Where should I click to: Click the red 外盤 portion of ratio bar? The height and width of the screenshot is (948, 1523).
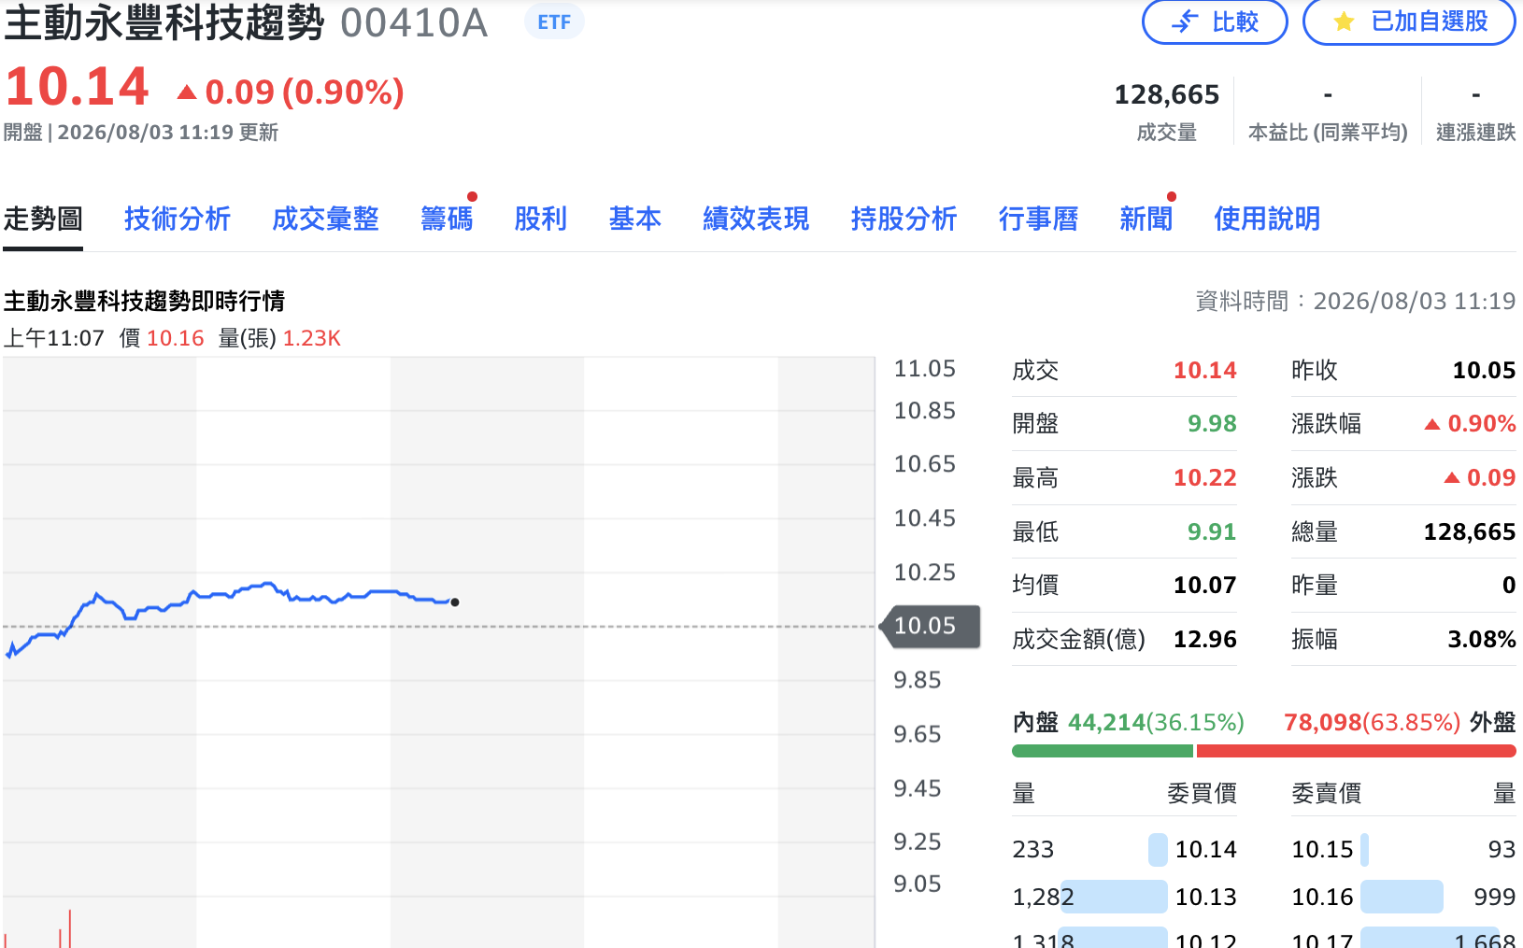[1356, 751]
